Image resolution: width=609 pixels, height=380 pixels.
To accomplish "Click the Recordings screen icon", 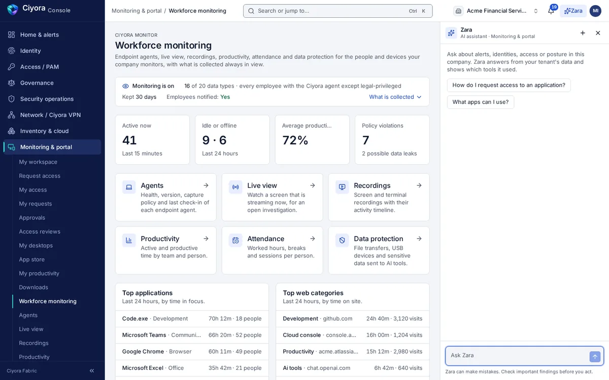I will 342,187.
